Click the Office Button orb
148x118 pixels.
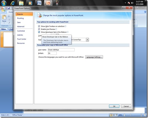tap(3, 9)
